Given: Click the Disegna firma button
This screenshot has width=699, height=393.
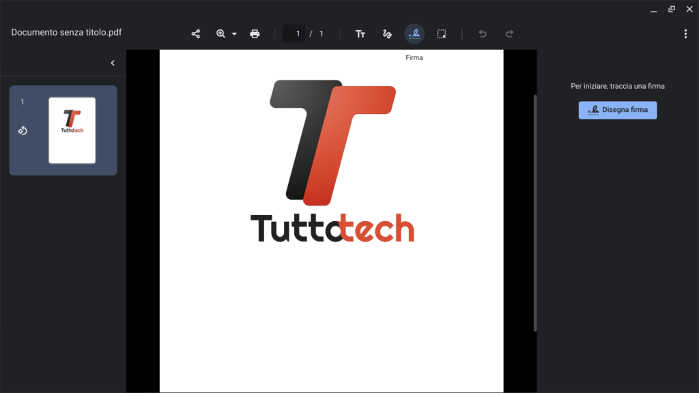Looking at the screenshot, I should click(x=617, y=110).
